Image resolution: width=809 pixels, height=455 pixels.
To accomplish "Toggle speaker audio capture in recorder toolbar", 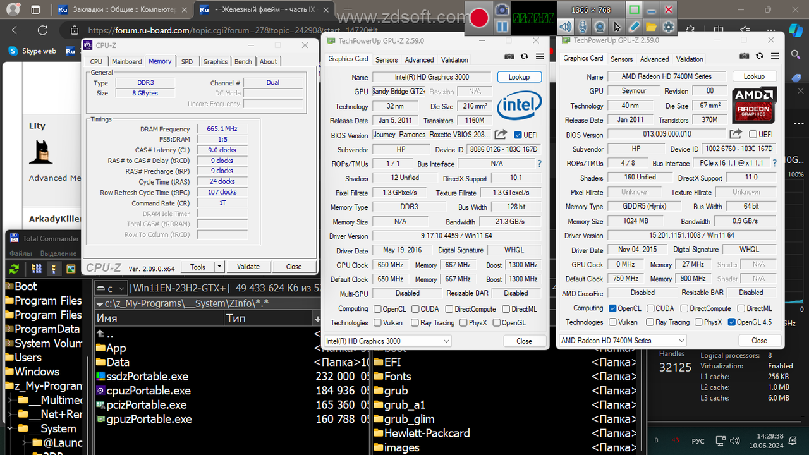I will click(565, 27).
